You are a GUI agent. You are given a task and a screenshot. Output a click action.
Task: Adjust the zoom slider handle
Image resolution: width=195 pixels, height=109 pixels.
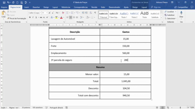[180, 108]
